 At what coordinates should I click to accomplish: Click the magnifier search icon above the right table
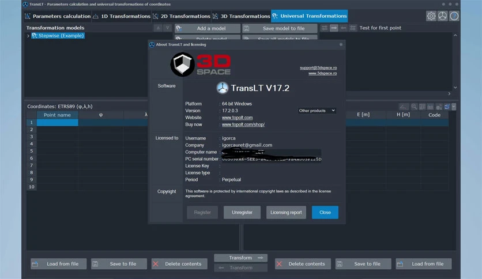point(414,107)
